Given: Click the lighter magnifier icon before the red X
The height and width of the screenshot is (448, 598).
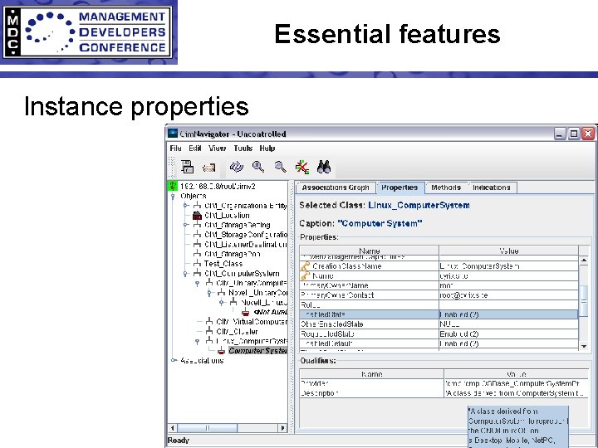Looking at the screenshot, I should 281,167.
